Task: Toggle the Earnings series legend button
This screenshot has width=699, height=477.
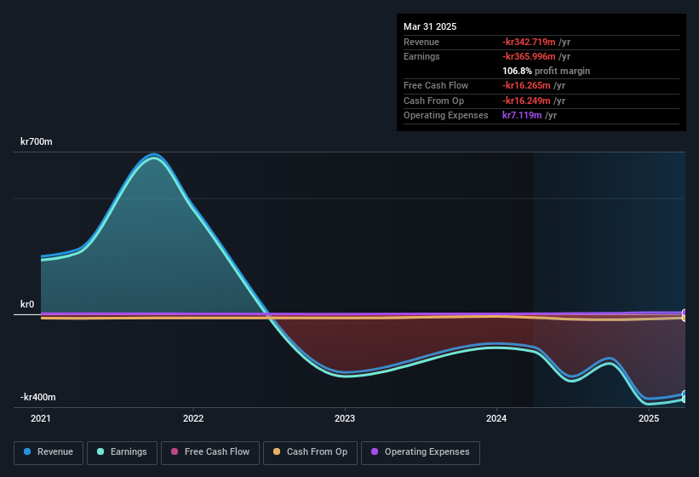Action: coord(122,453)
